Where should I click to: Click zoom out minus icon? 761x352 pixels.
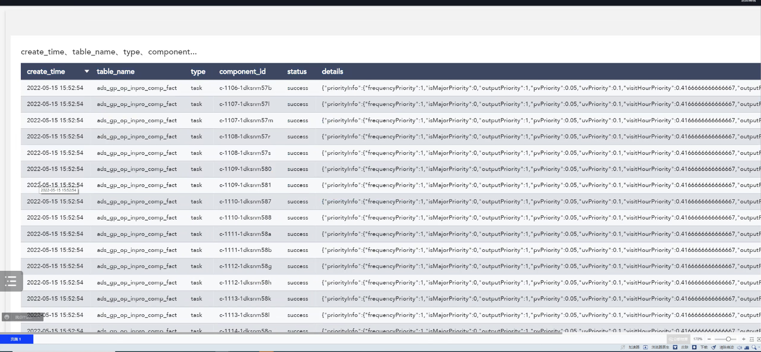[x=709, y=339]
